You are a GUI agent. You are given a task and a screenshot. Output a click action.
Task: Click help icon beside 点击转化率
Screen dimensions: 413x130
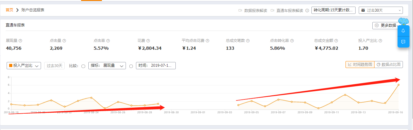pyautogui.click(x=292, y=41)
